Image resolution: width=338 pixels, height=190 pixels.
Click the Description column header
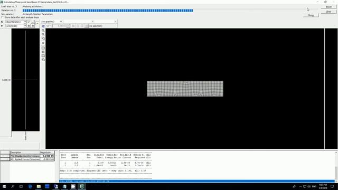pyautogui.click(x=25, y=153)
